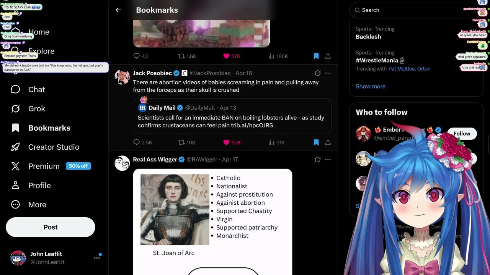This screenshot has width=490, height=275.
Task: Open more options on Jack Posobiec's post
Action: pyautogui.click(x=328, y=73)
